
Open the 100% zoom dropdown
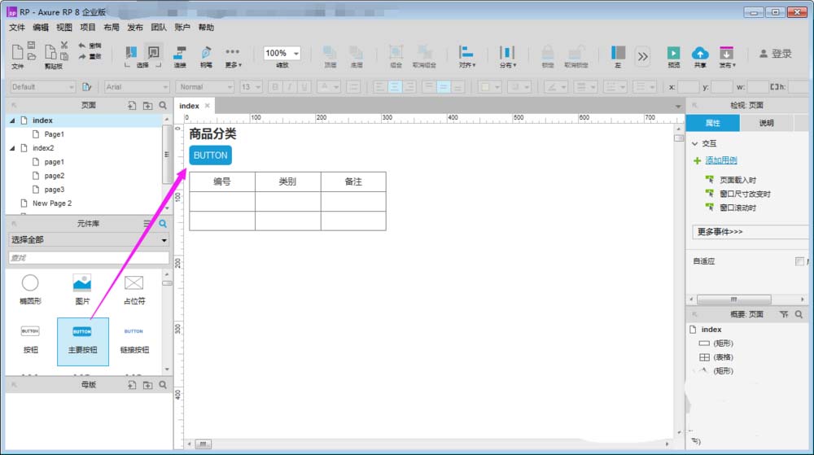[282, 53]
